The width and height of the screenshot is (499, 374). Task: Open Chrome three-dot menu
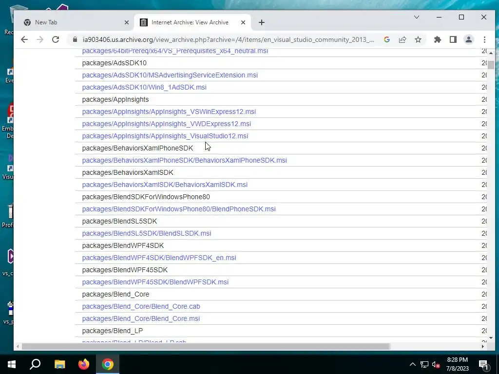coord(484,39)
